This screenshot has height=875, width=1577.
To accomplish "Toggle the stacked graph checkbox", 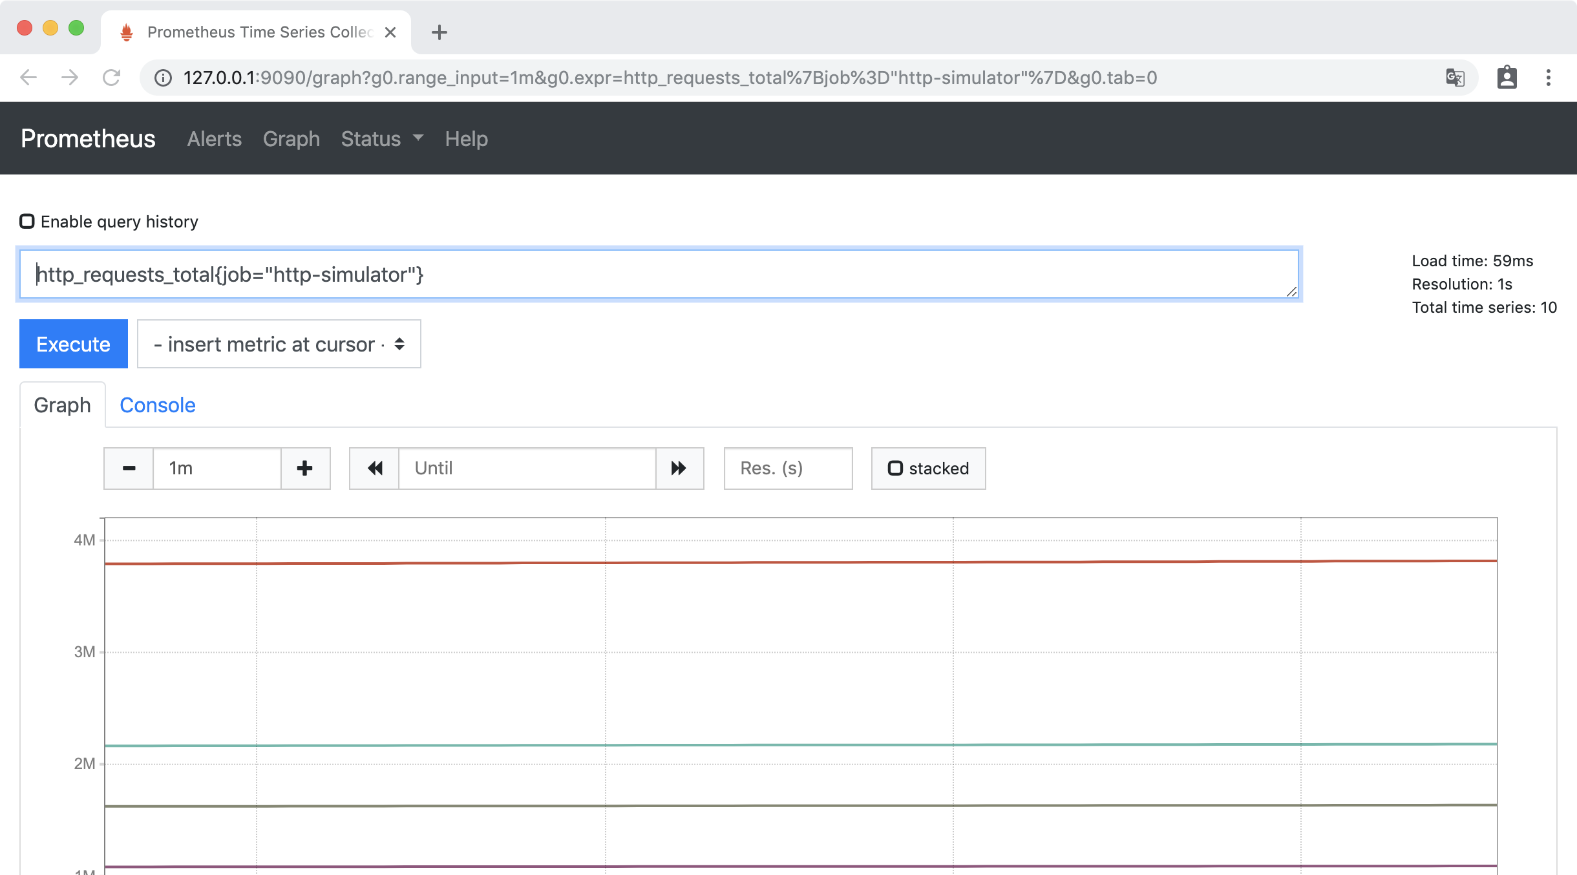I will [895, 469].
